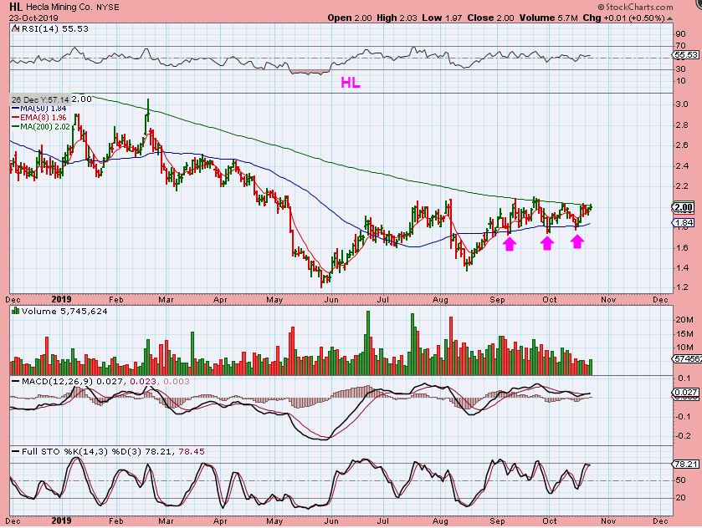Click the MA(200) 2.02 legend entry
This screenshot has width=702, height=528.
(x=41, y=127)
